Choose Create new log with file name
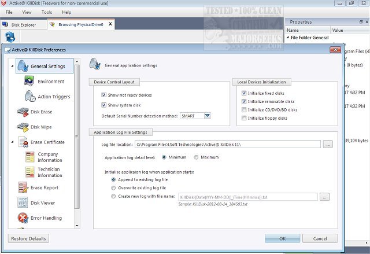 point(113,196)
